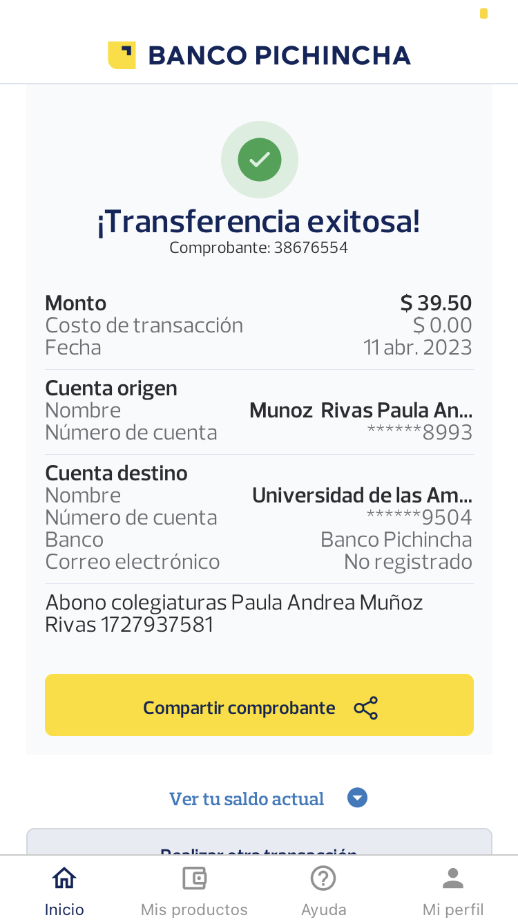Image resolution: width=518 pixels, height=922 pixels.
Task: Tap truncated origin name Munoz Rivas Paula
Action: pyautogui.click(x=361, y=411)
